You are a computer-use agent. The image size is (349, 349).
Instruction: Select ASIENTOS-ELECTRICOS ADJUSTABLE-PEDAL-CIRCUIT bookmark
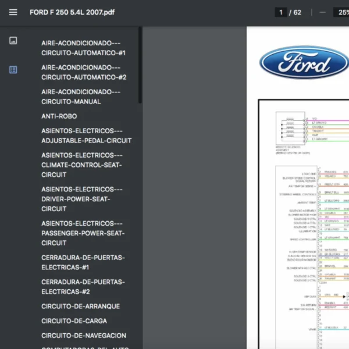coord(86,136)
